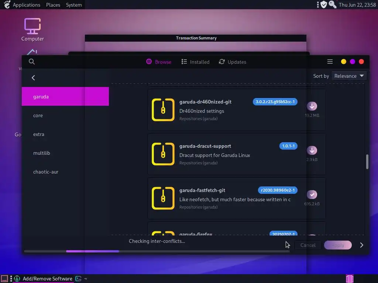The image size is (378, 283).
Task: Click the clock Thu Jun 22, 23:58
Action: 357,5
